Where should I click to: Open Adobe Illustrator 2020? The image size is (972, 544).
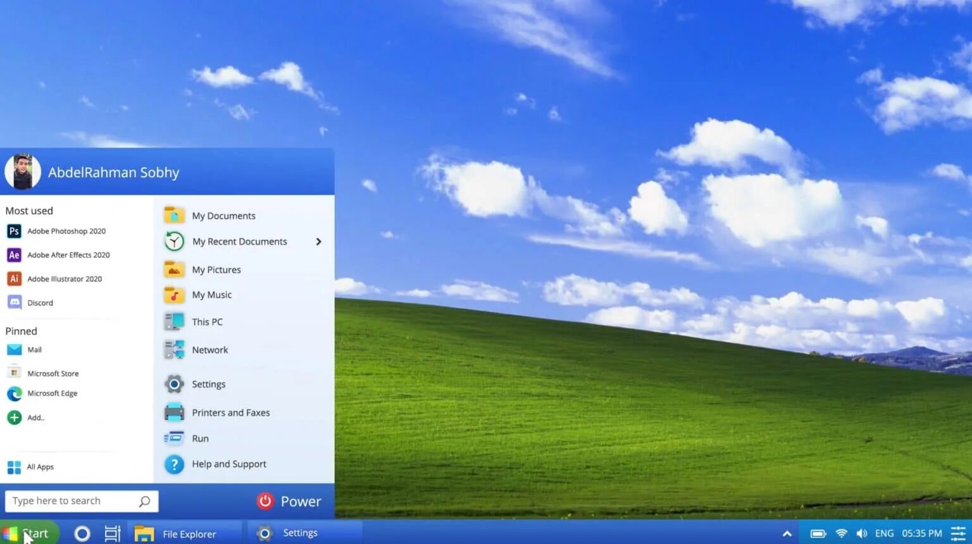click(x=65, y=278)
